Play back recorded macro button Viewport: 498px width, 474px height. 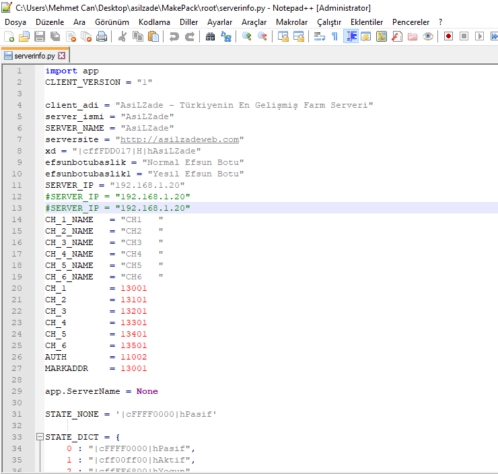480,36
